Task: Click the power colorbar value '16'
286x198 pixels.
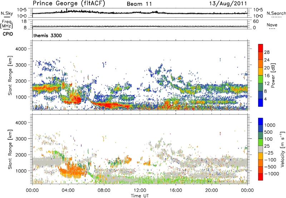Action: coord(267,76)
